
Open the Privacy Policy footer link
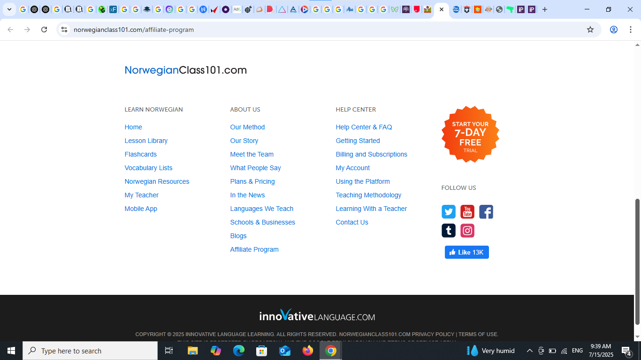[x=433, y=334]
